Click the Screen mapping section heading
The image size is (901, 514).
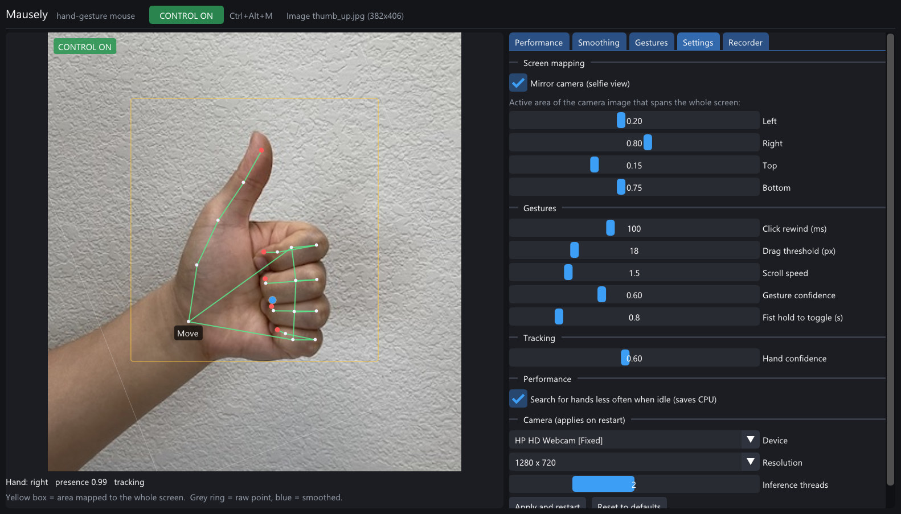(x=554, y=63)
